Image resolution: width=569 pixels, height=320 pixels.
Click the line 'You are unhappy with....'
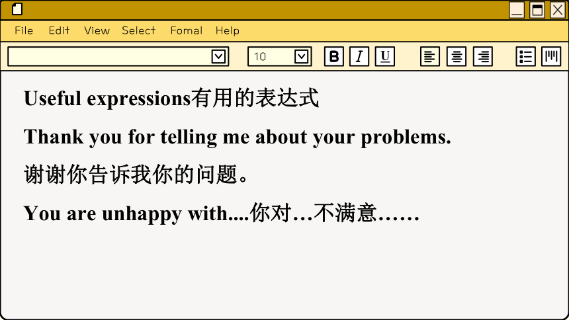[x=222, y=214]
